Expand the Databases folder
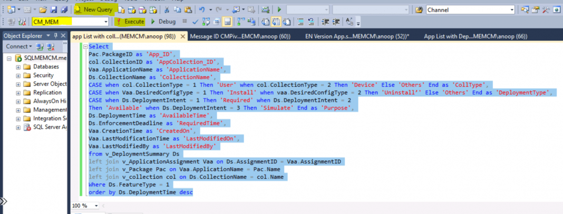This screenshot has height=214, width=563. pos(18,67)
